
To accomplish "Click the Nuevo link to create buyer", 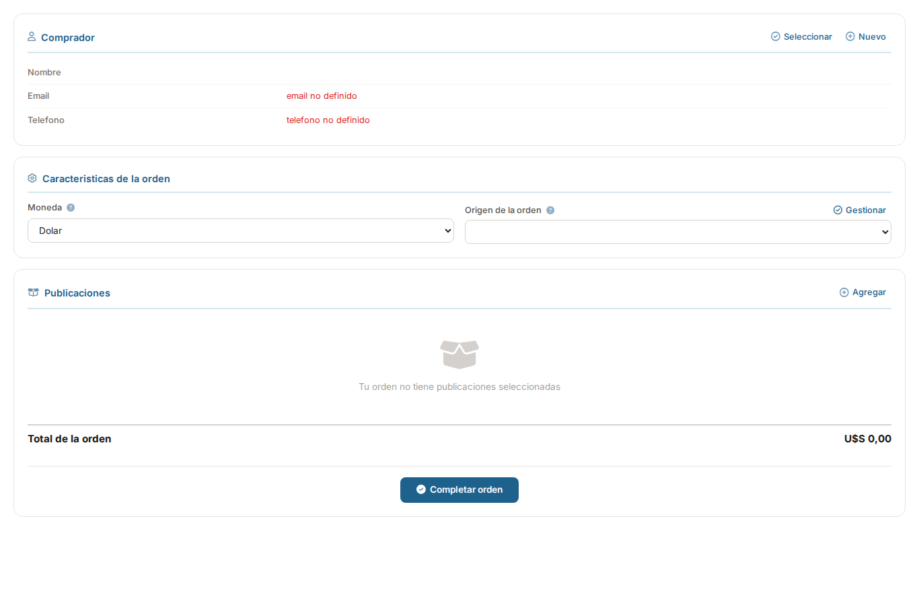I will pyautogui.click(x=872, y=37).
